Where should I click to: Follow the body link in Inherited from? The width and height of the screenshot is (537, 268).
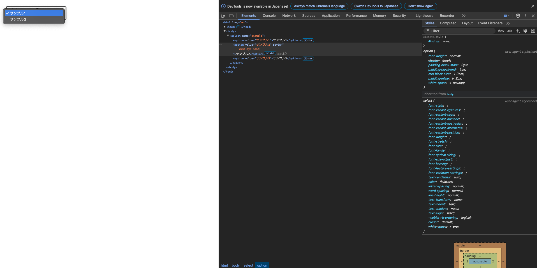[x=450, y=94]
